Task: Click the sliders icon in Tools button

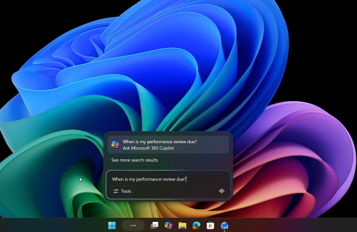Action: point(116,191)
